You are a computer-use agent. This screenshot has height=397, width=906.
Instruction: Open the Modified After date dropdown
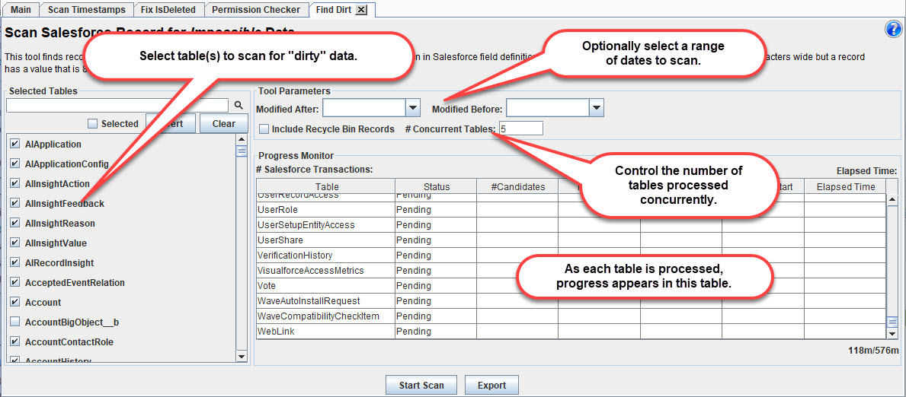[412, 108]
